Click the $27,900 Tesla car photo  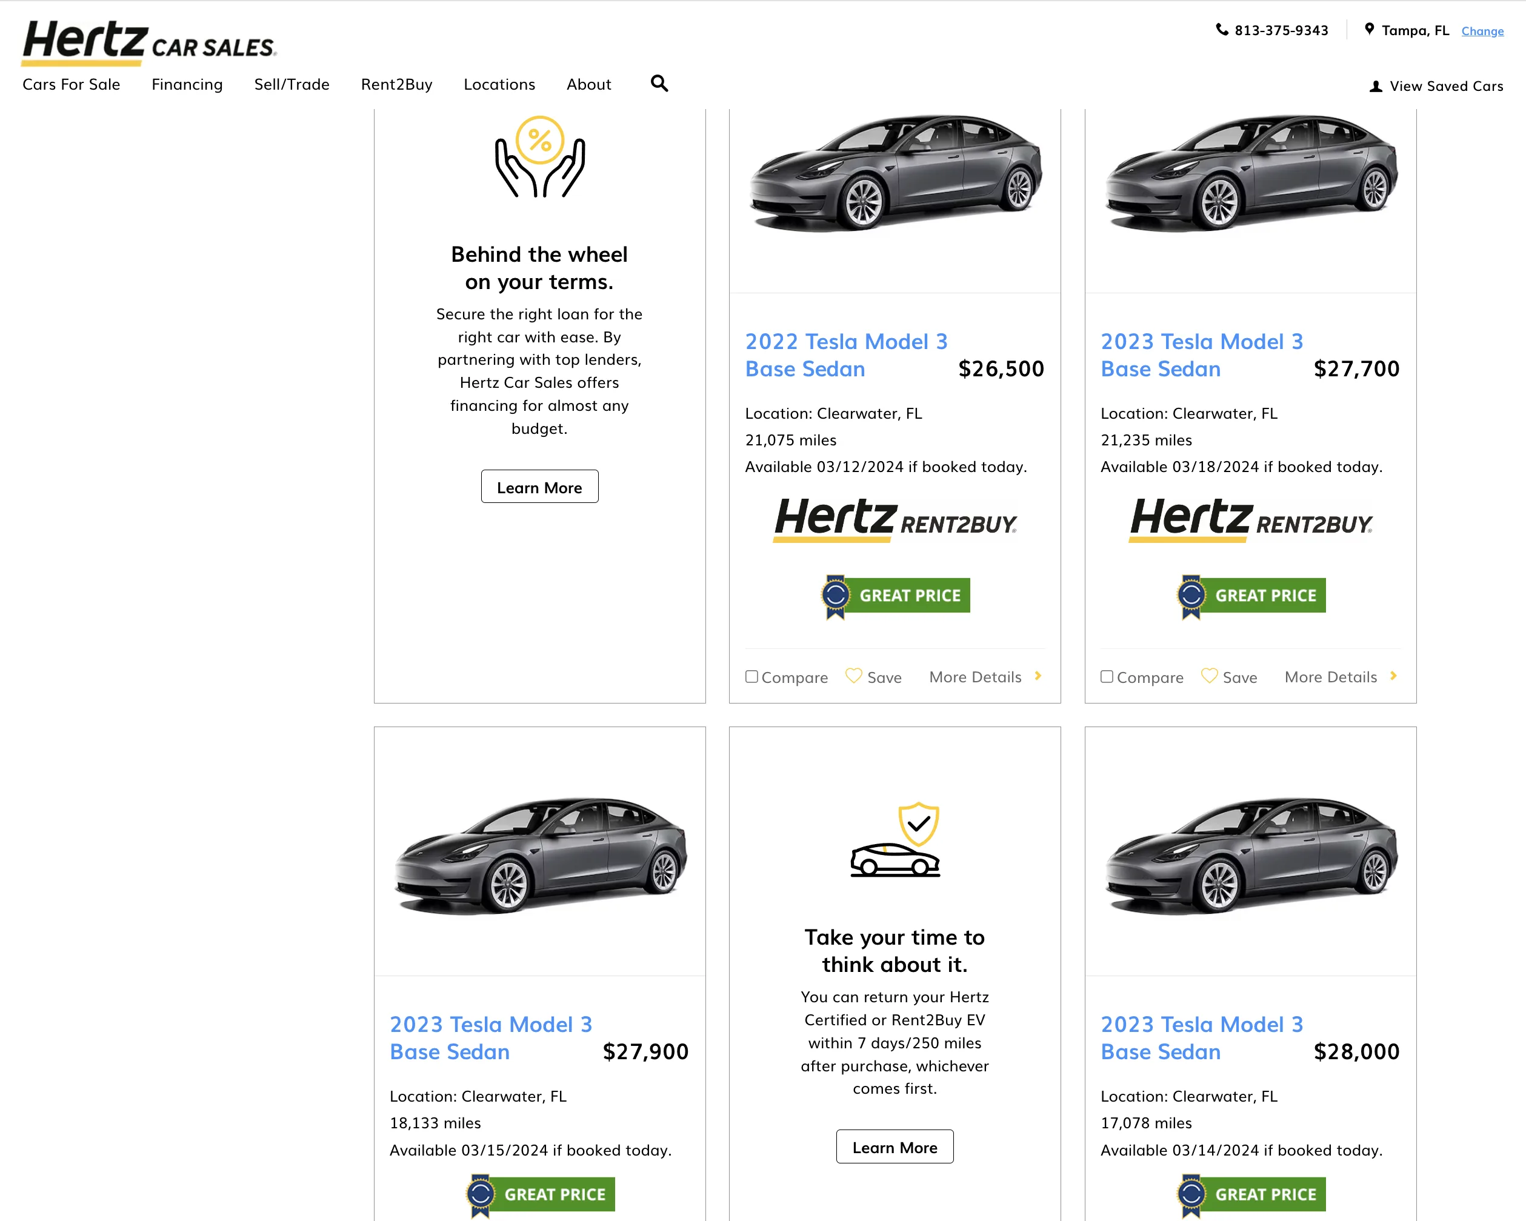tap(540, 856)
